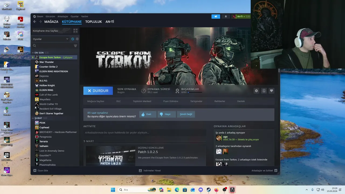This screenshot has height=194, width=345.
Task: Select Hollow Knight in library list
Action: coord(47,85)
